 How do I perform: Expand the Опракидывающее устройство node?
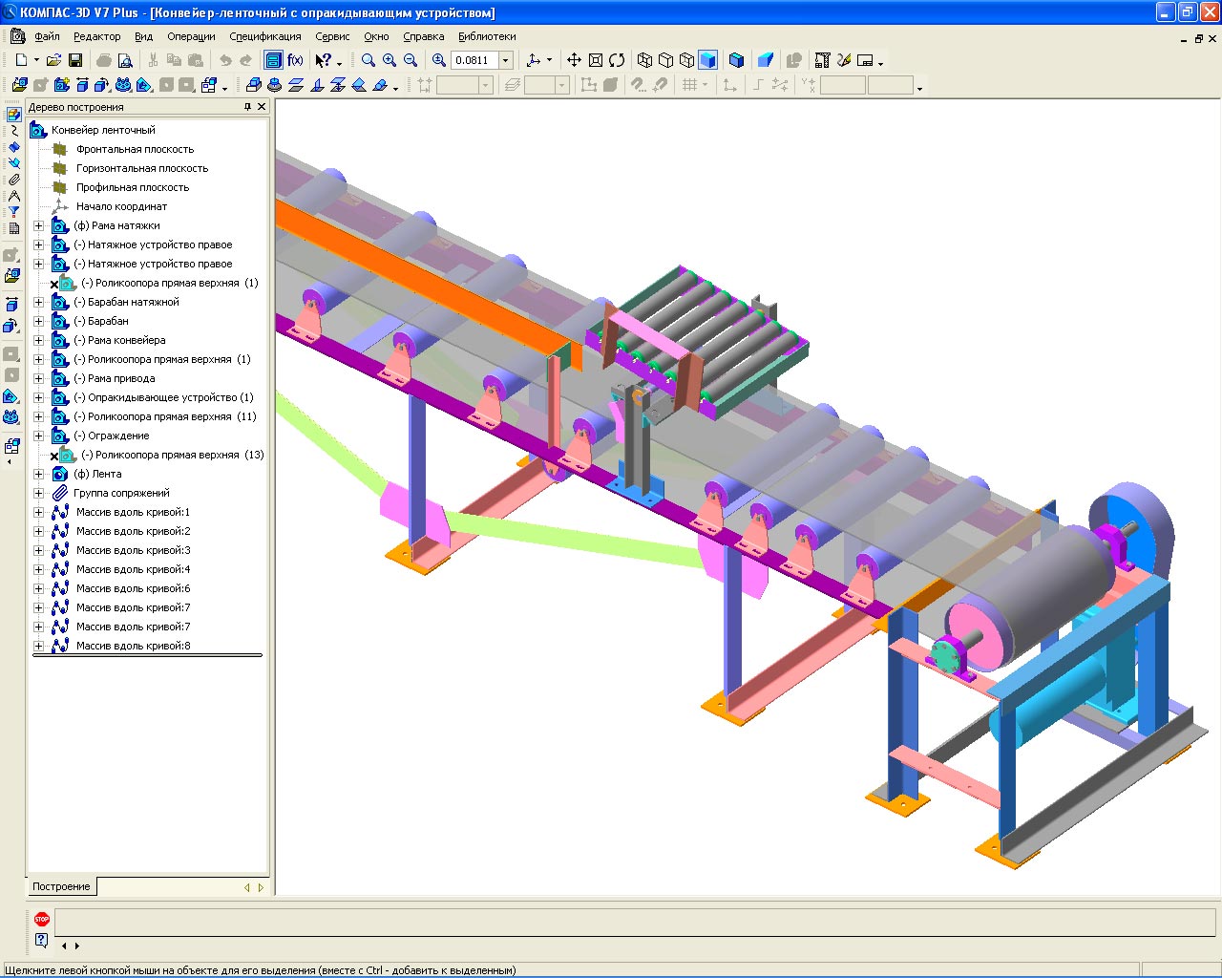tap(39, 397)
